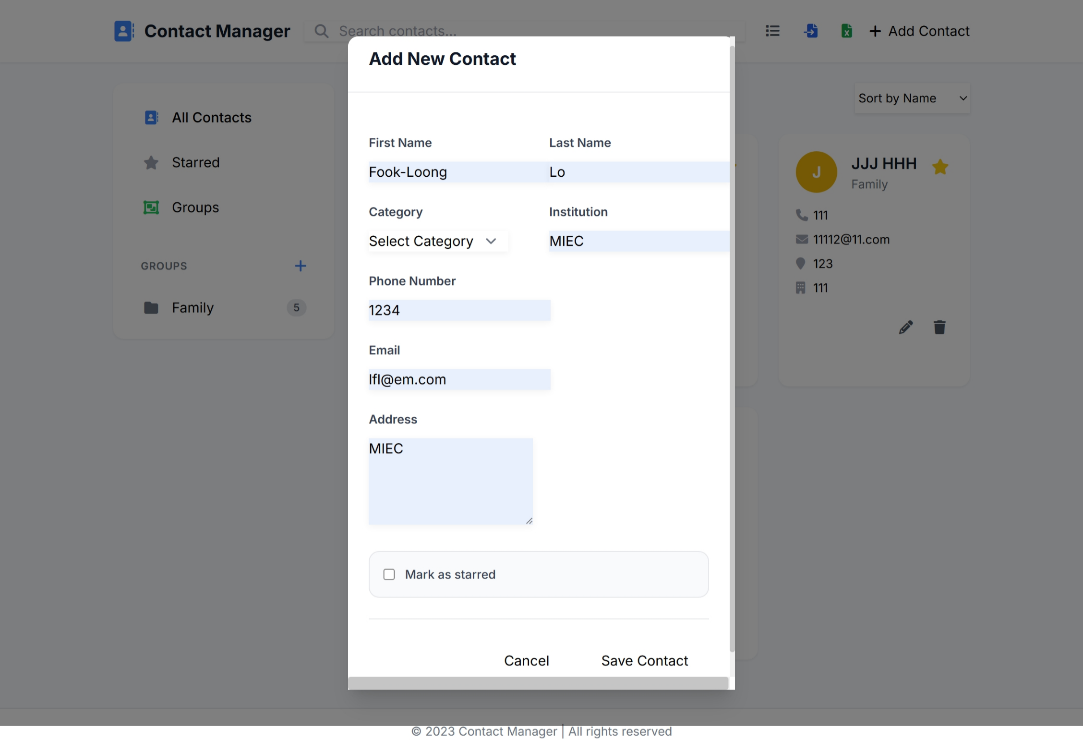Open the Family group folder

click(193, 308)
